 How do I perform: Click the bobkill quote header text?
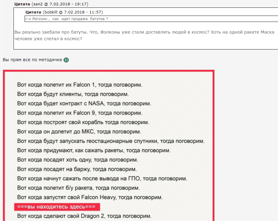(x=64, y=12)
